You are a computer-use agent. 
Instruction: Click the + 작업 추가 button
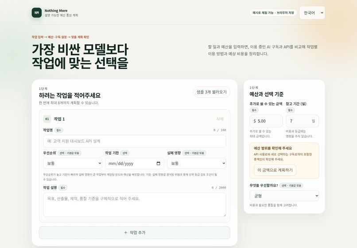pos(135,232)
